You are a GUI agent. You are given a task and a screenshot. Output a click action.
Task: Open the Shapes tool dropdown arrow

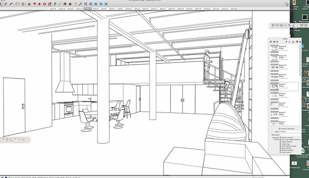pos(26,4)
